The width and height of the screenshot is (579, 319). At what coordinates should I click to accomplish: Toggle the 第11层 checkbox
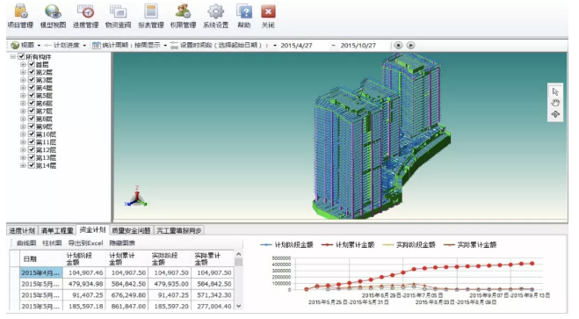(x=32, y=141)
